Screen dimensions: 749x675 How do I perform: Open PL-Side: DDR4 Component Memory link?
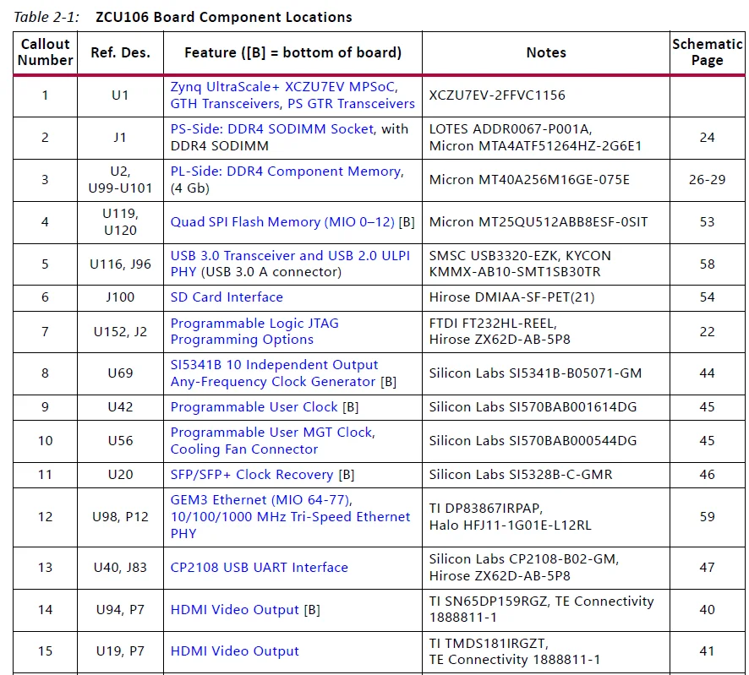click(x=286, y=171)
